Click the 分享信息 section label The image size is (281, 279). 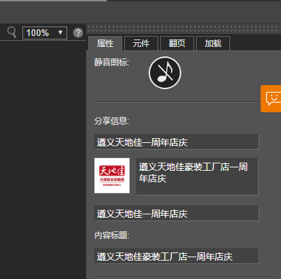112,121
